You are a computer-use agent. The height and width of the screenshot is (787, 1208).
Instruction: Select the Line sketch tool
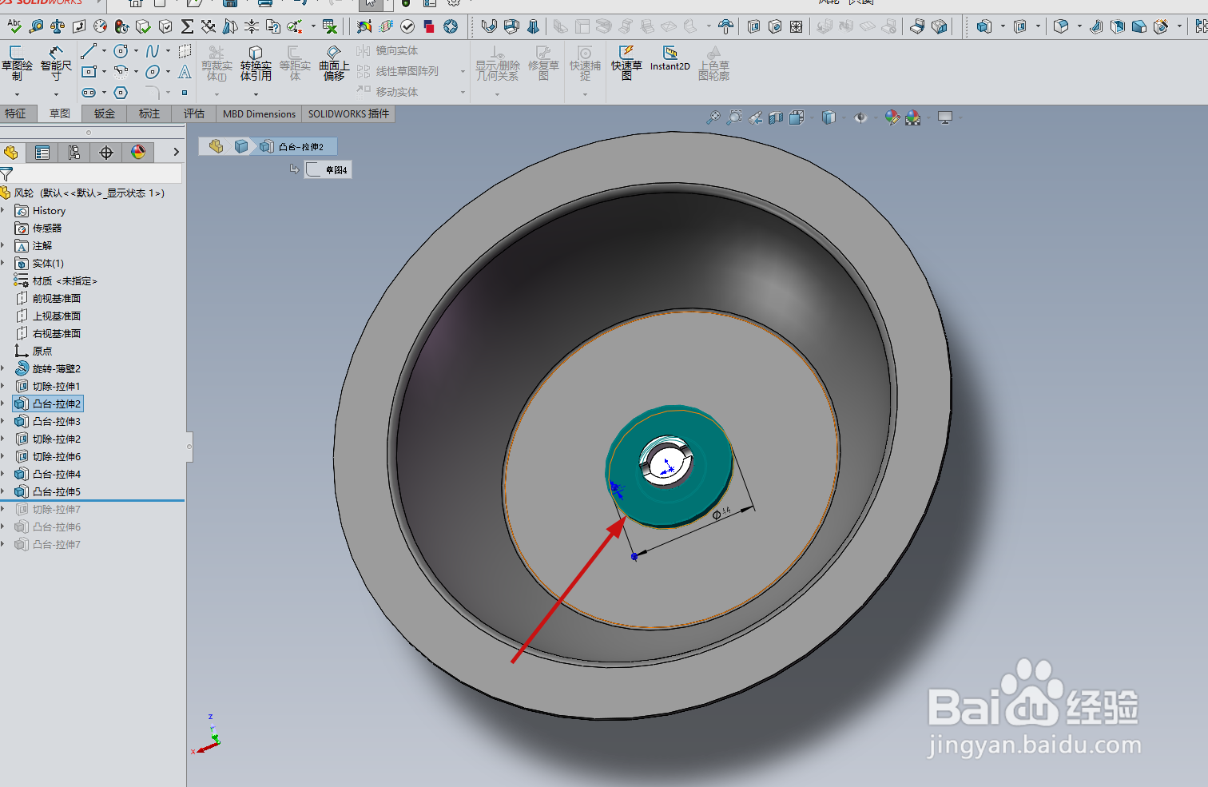[89, 51]
